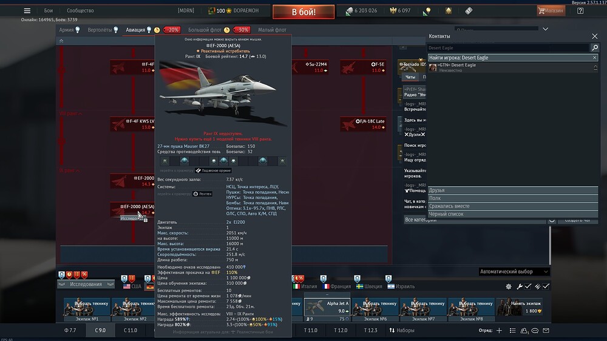
Task: Switch to the Чаты chat tab
Action: 410,77
